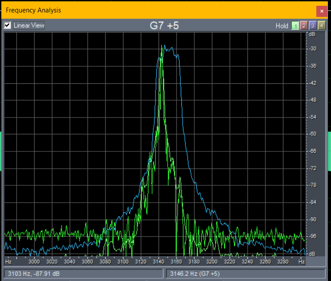Activate Hold button 4 (yellow)
Image resolution: width=331 pixels, height=281 pixels.
pos(322,26)
